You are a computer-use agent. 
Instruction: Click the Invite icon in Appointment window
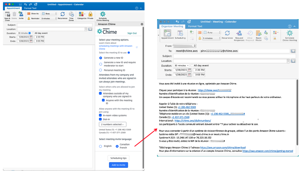click(x=21, y=15)
